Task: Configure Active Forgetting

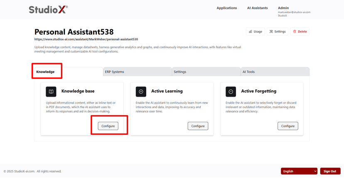Action: point(288,126)
